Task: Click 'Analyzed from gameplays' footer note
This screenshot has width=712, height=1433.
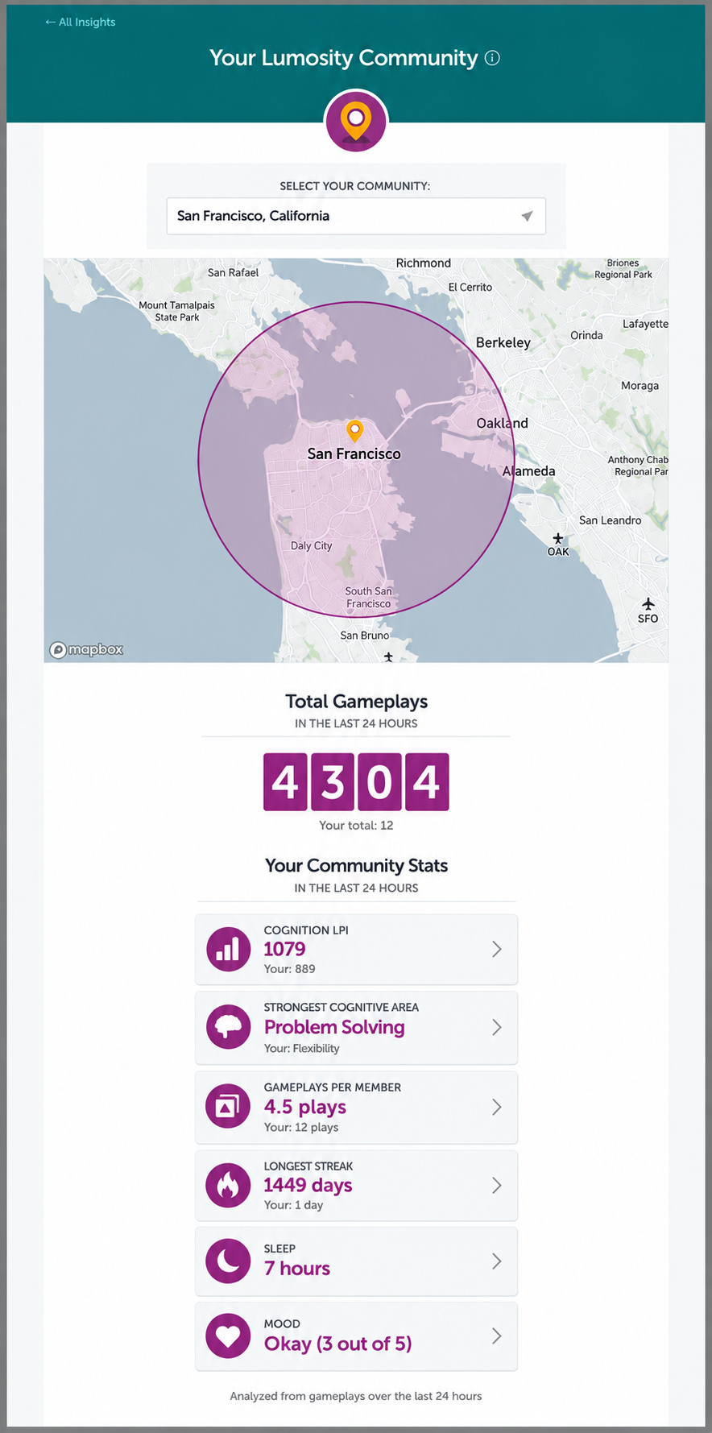Action: coord(356,1396)
